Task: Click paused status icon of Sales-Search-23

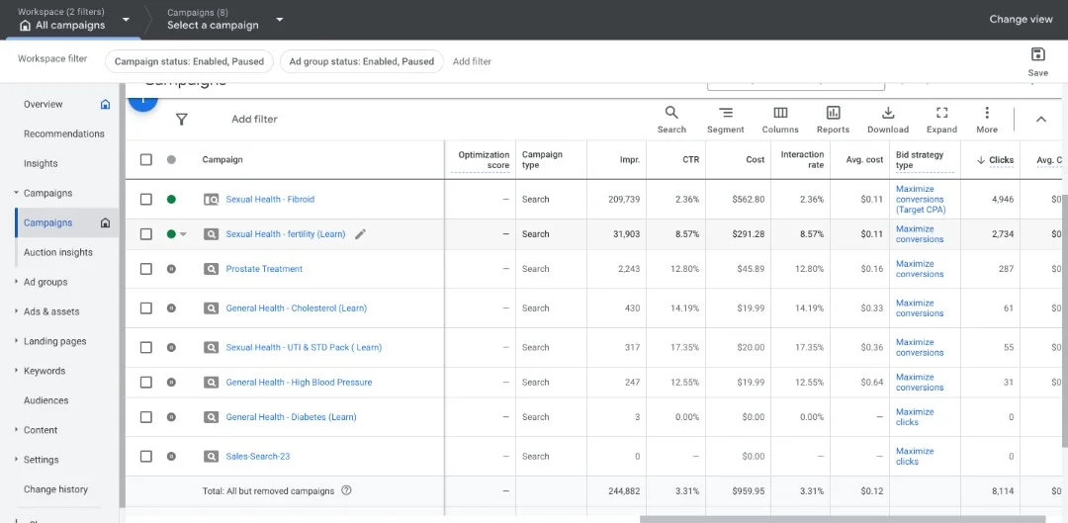Action: (x=171, y=456)
